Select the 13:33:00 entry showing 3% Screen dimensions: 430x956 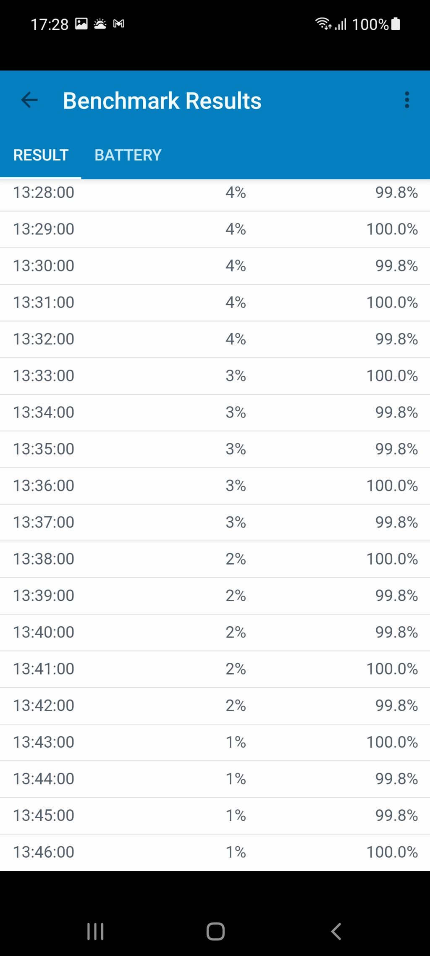pos(215,376)
